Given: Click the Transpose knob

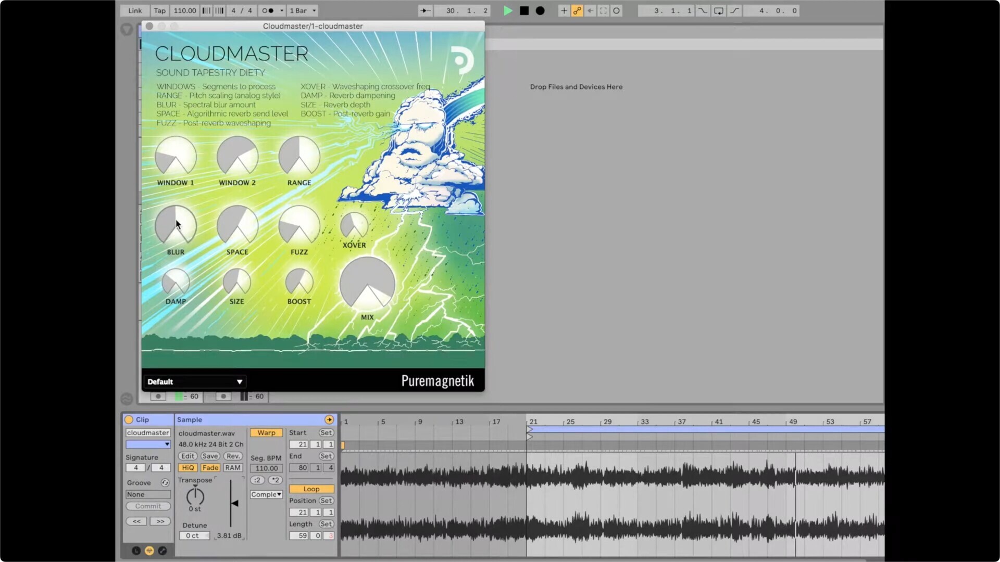Looking at the screenshot, I should tap(195, 496).
